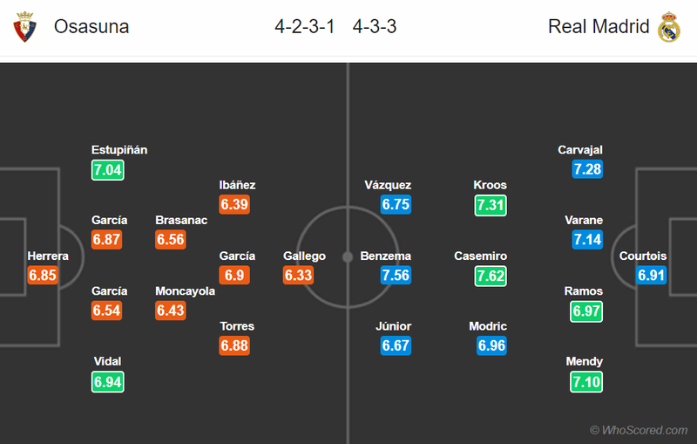This screenshot has height=444, width=697.
Task: Select Courtois' 6.91 rating badge
Action: (652, 276)
